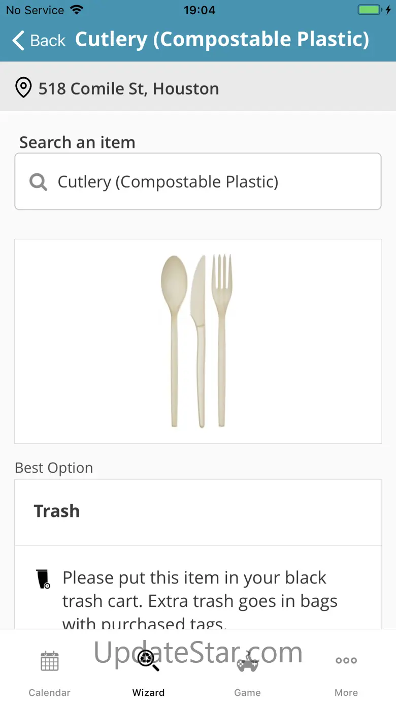
Task: Open trash cart instructions text
Action: click(x=200, y=601)
